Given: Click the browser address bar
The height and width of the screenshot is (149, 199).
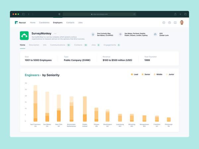Looking at the screenshot, I should (99, 14).
